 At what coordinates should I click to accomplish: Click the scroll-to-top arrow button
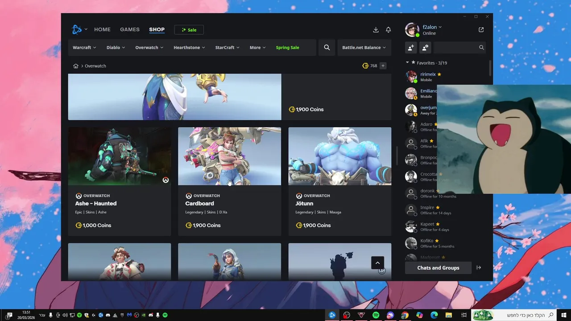click(377, 263)
